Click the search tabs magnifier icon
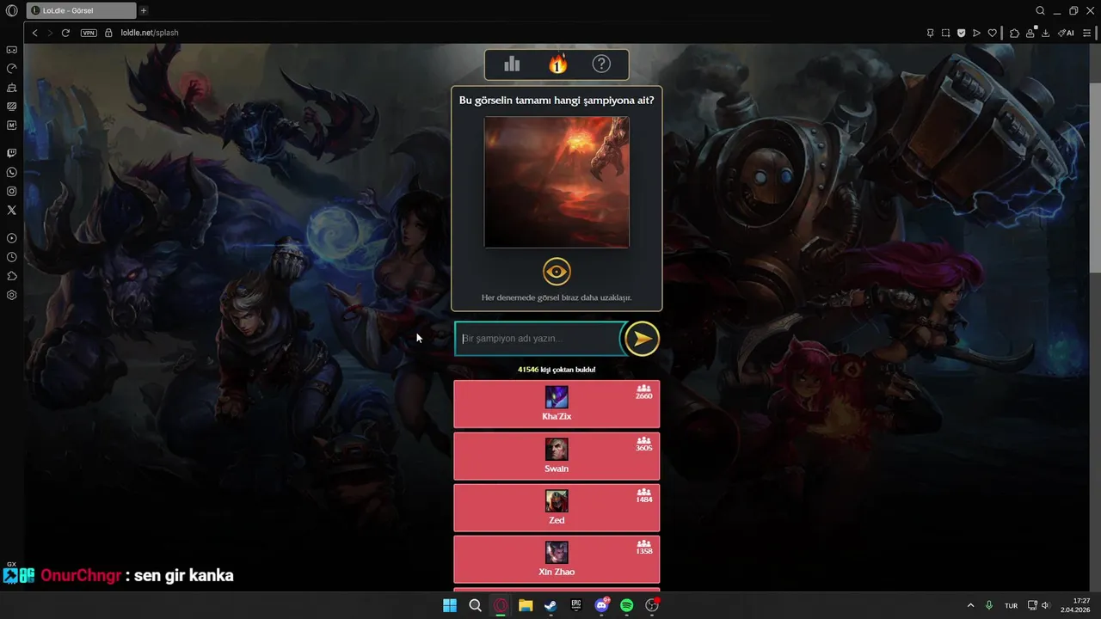This screenshot has height=619, width=1101. pos(1040,10)
